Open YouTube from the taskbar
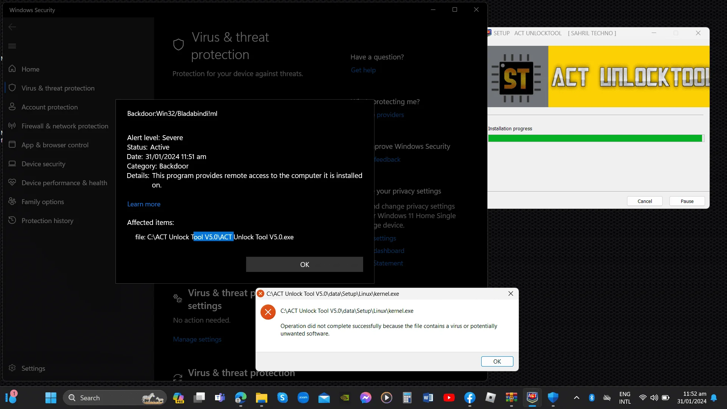The height and width of the screenshot is (409, 727). [x=449, y=398]
